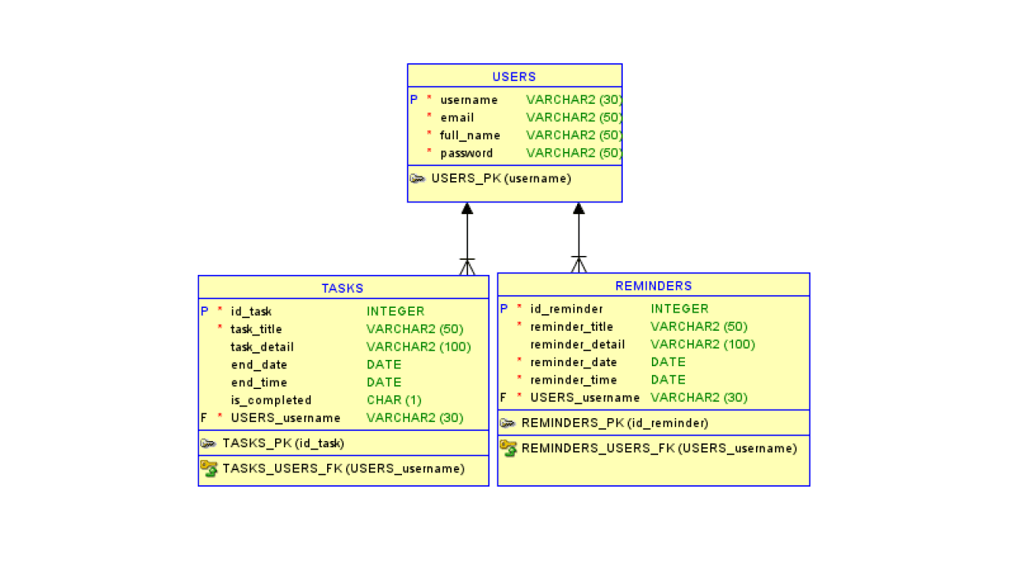1009x567 pixels.
Task: Click the INTEGER type of id_task
Action: click(396, 311)
